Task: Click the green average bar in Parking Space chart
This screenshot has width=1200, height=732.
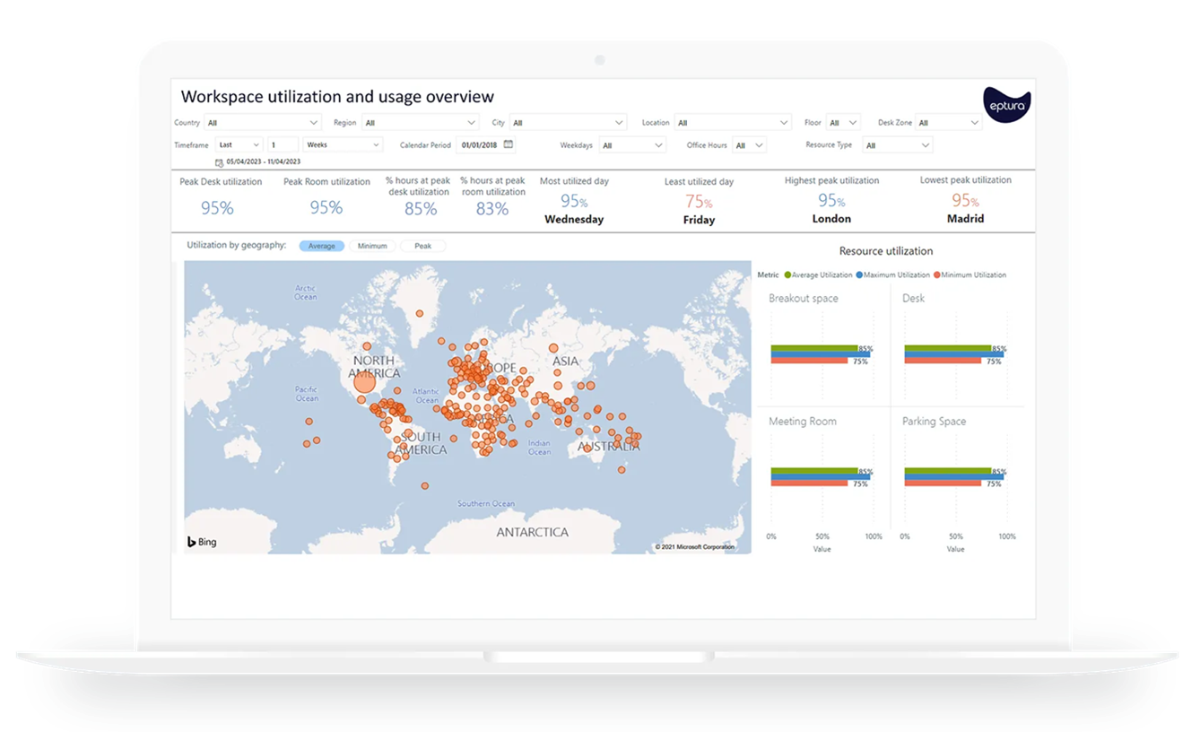Action: point(948,471)
